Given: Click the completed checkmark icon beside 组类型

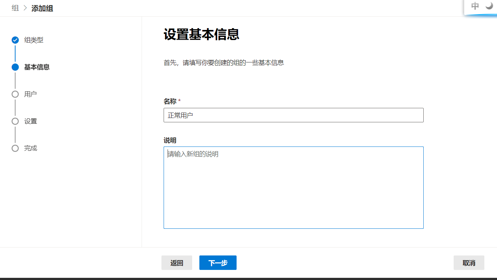Looking at the screenshot, I should pos(15,40).
